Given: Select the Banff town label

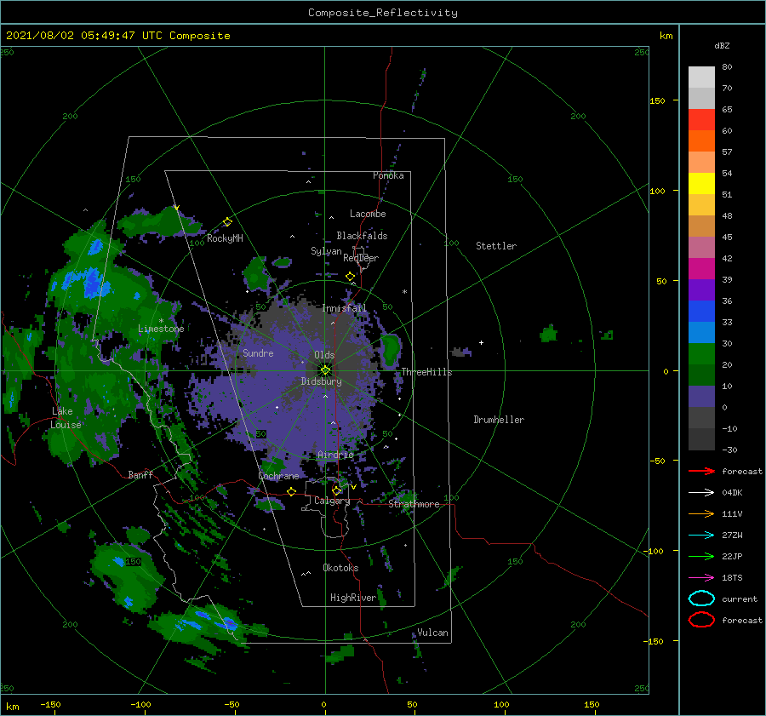Looking at the screenshot, I should coord(140,474).
